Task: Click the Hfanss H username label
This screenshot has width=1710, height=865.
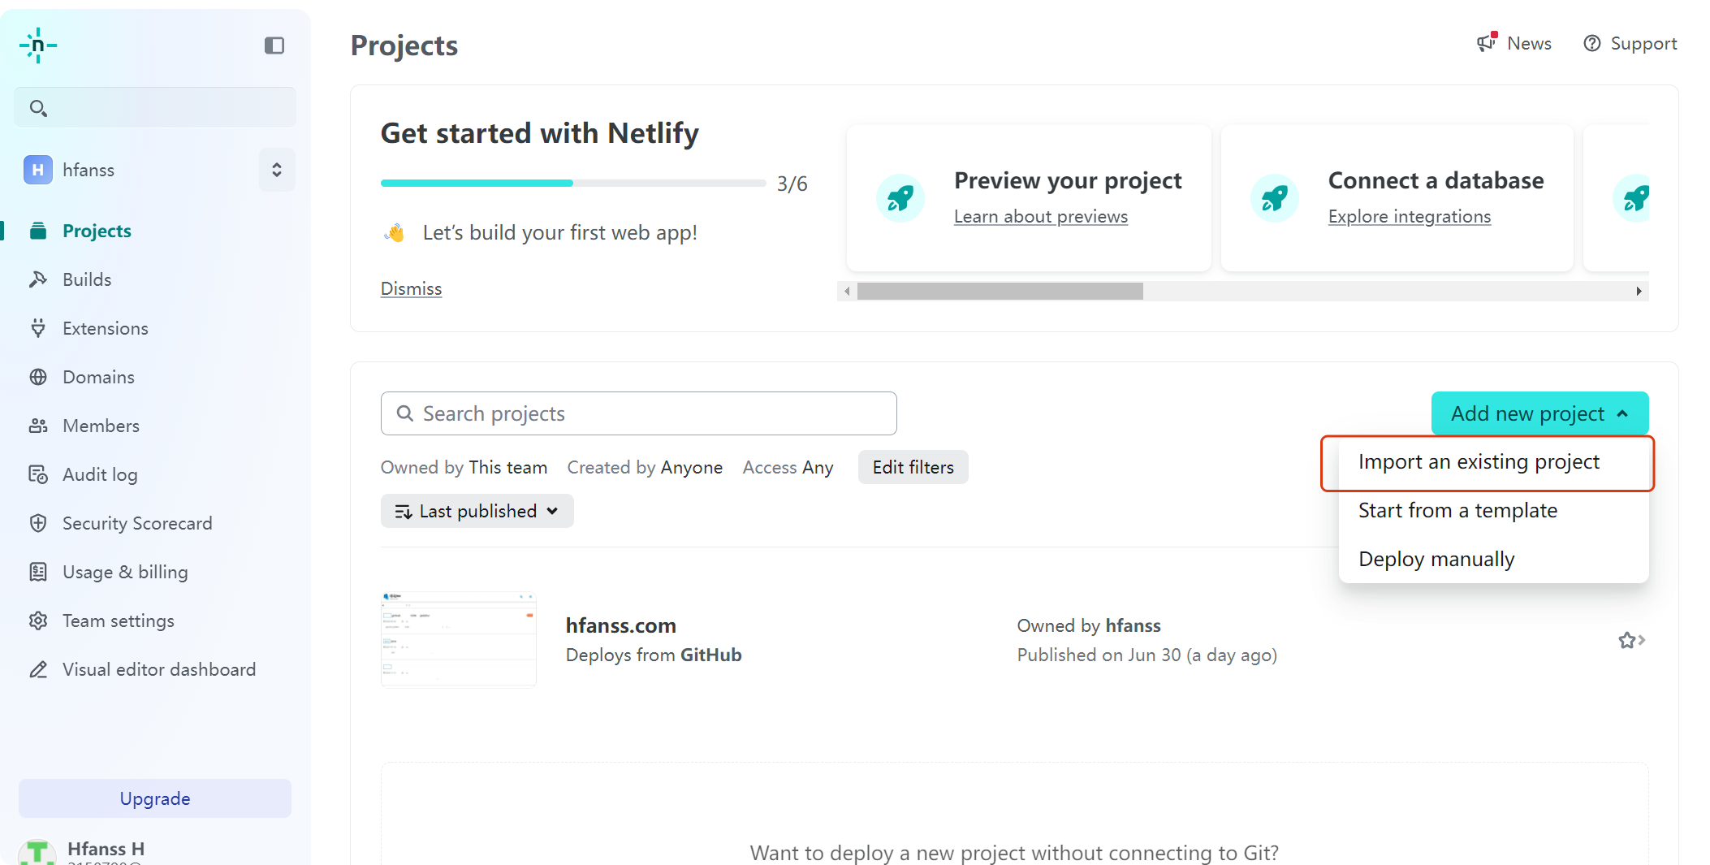Action: 106,849
